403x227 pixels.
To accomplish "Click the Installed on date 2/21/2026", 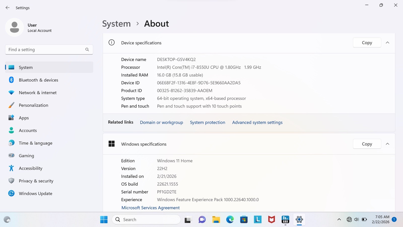I will 167,176.
